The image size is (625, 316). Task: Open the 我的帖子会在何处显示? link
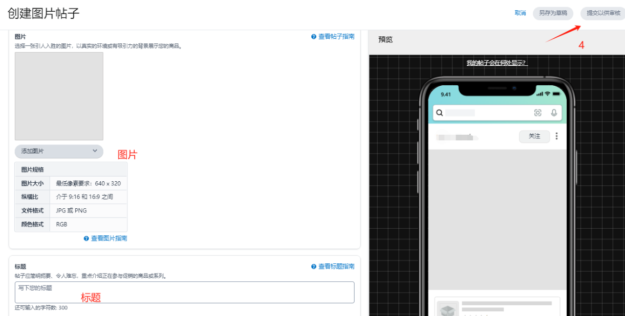(497, 63)
